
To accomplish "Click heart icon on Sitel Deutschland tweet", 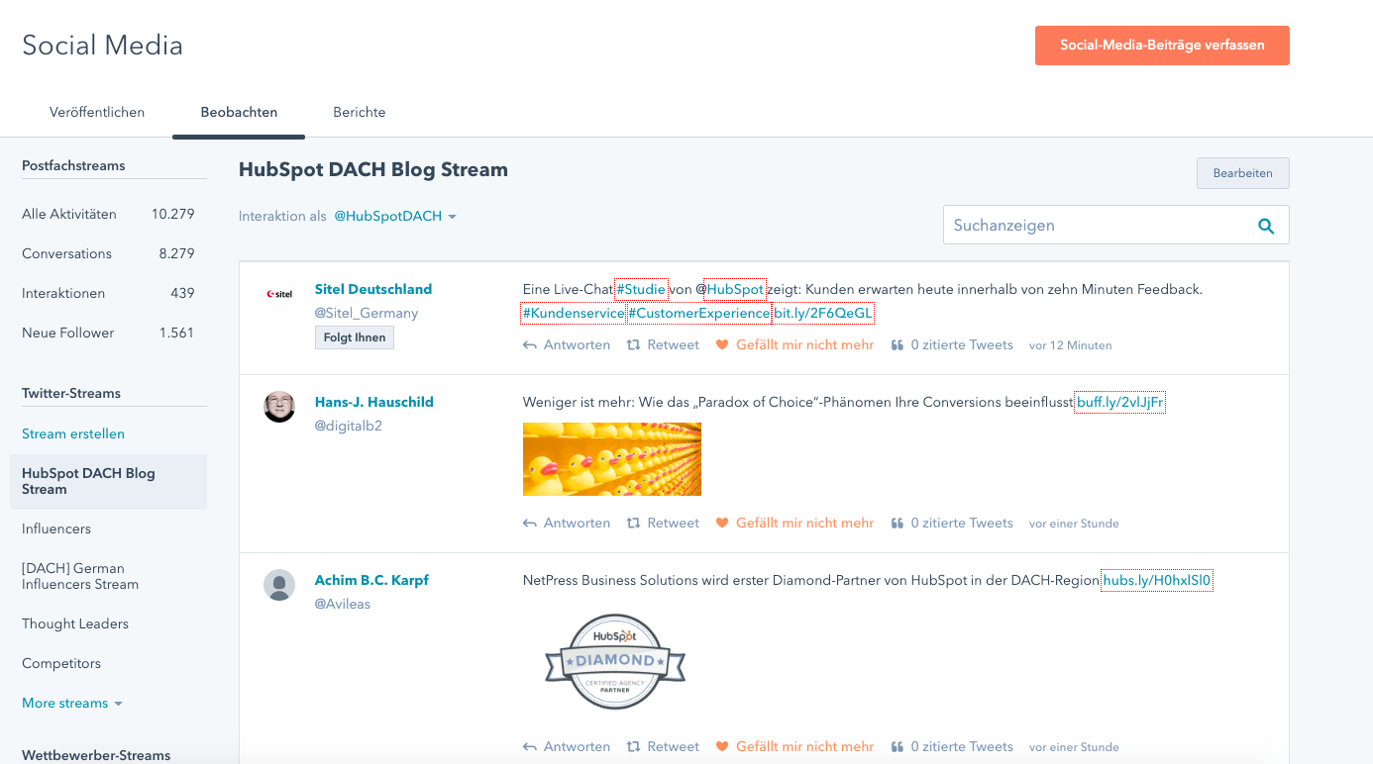I will point(722,345).
